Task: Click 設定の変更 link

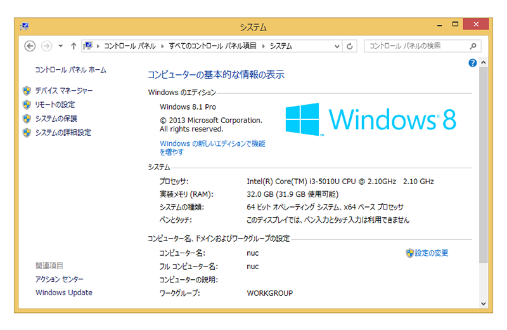Action: [432, 253]
